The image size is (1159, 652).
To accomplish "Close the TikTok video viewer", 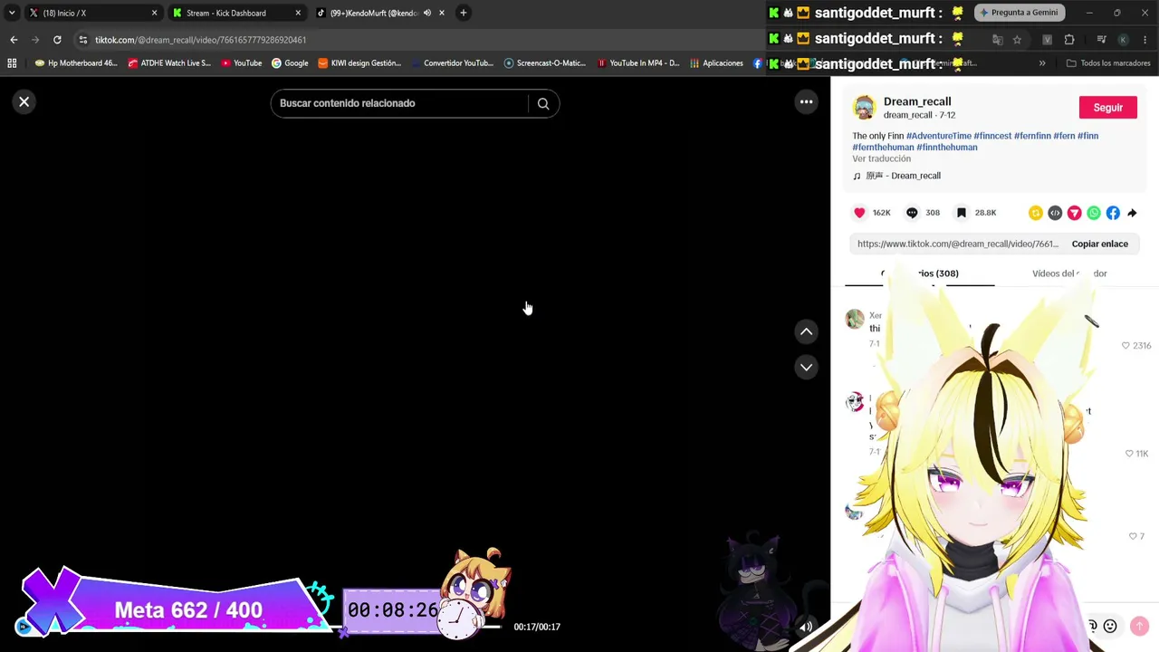I will (x=24, y=101).
